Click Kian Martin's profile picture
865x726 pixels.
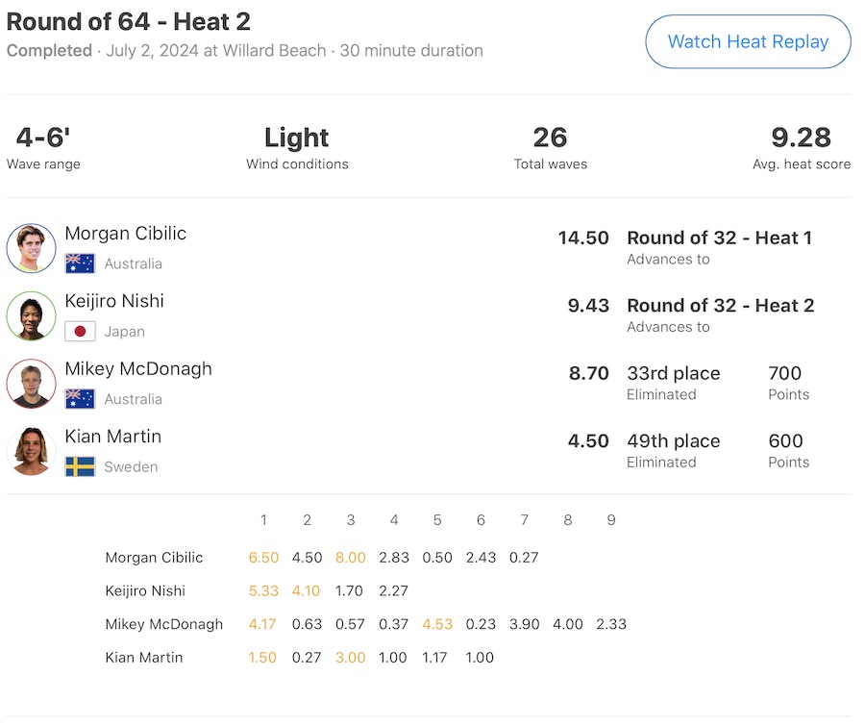point(32,451)
